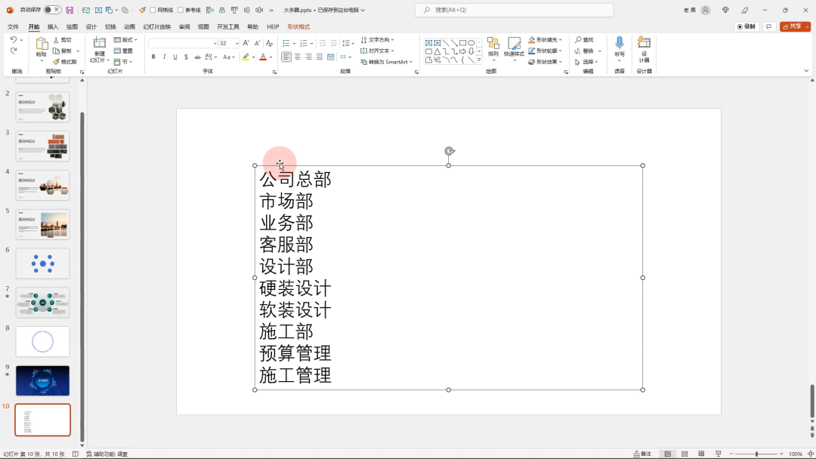
Task: Apply text shadow S button
Action: 187,57
